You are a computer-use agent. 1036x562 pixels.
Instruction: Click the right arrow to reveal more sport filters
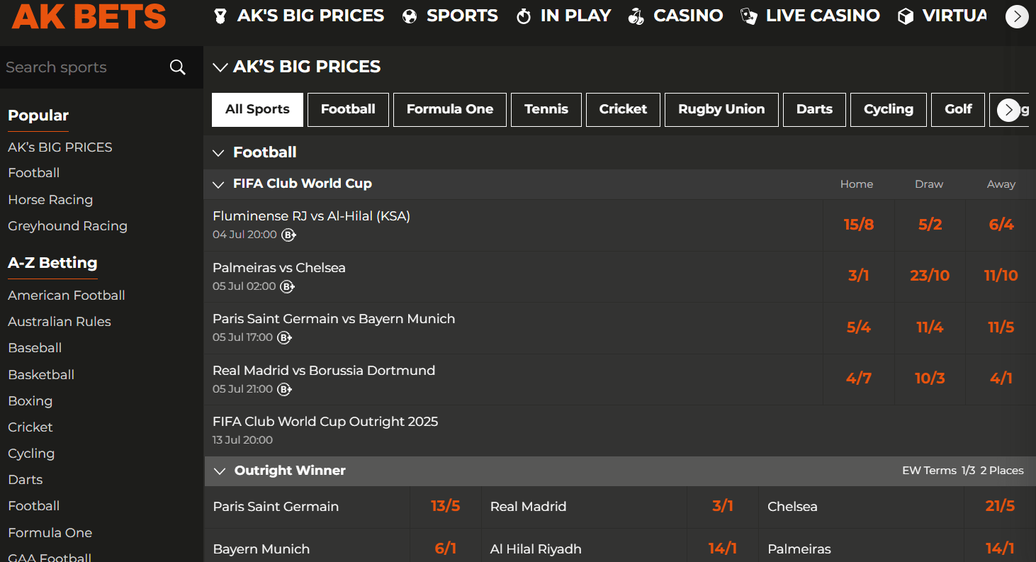click(x=1008, y=110)
